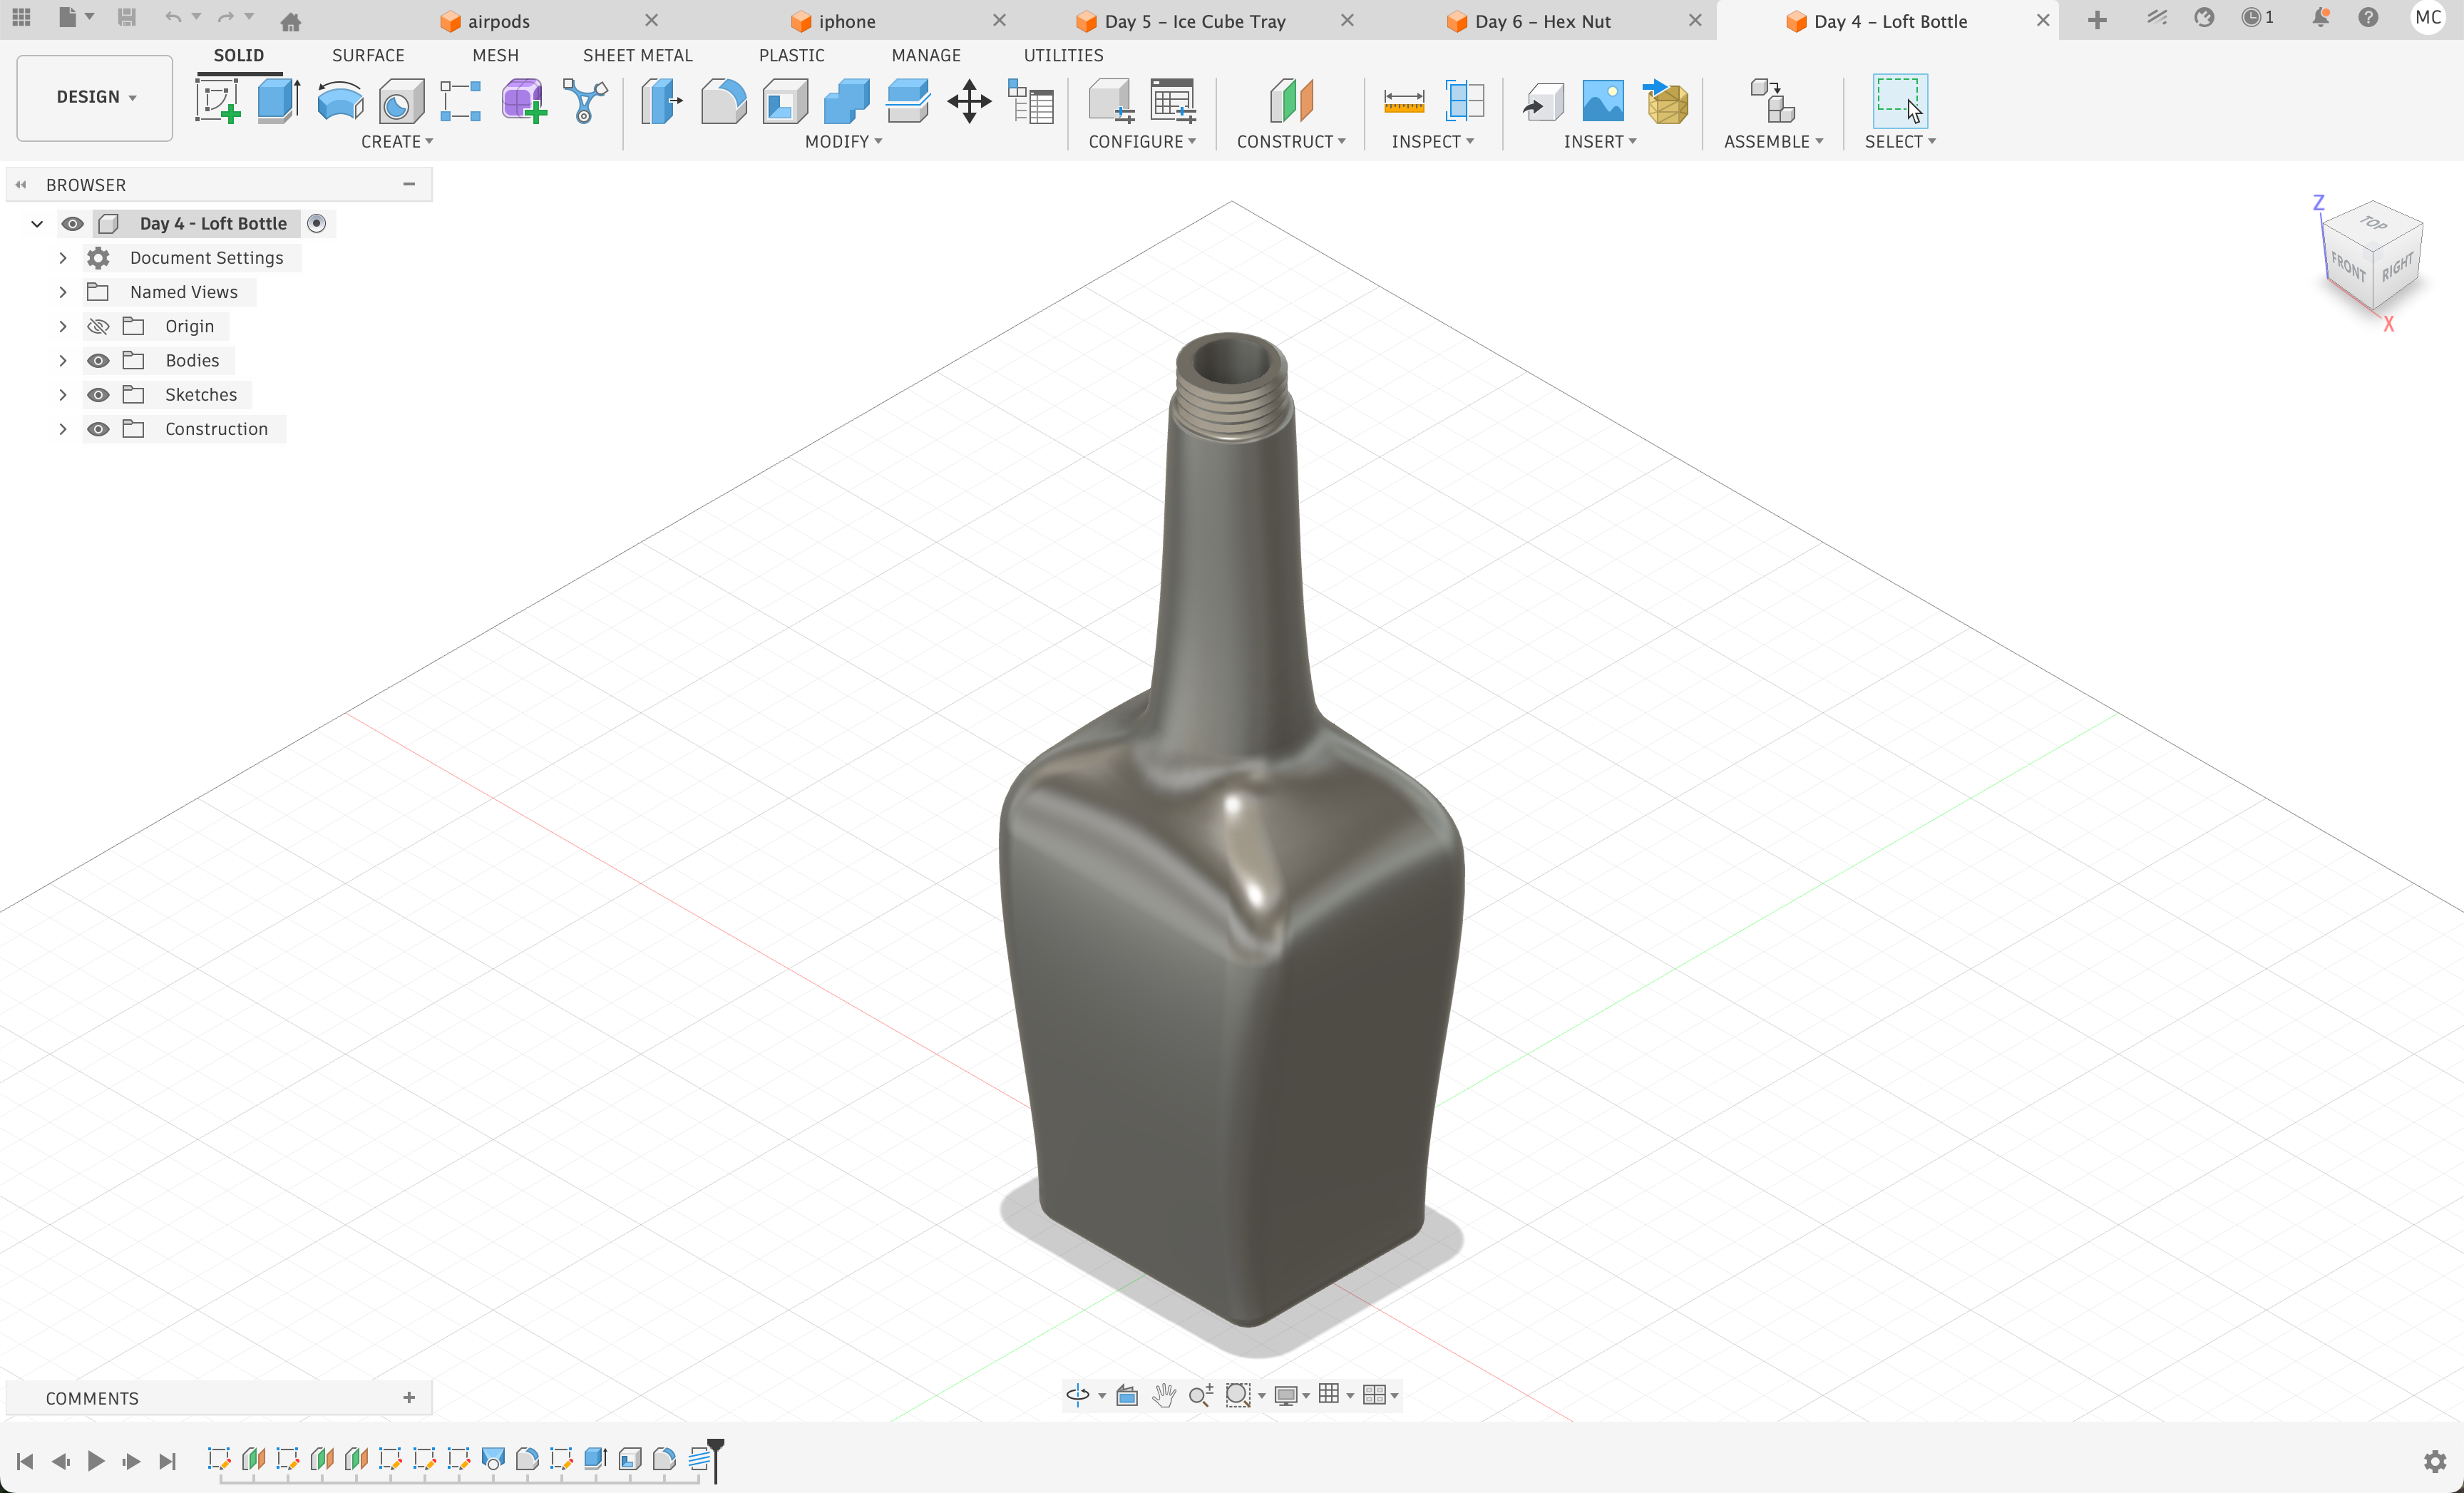Click the Save icon
Screen dimensions: 2464x1493
pyautogui.click(x=126, y=18)
